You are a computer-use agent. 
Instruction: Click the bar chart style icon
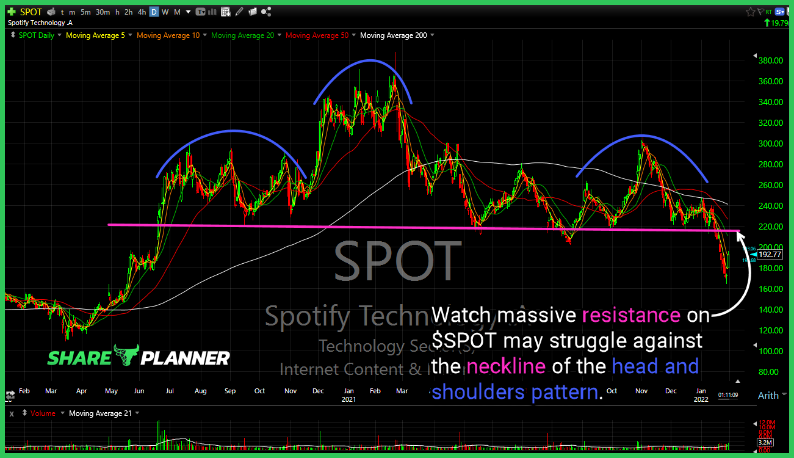pos(214,12)
